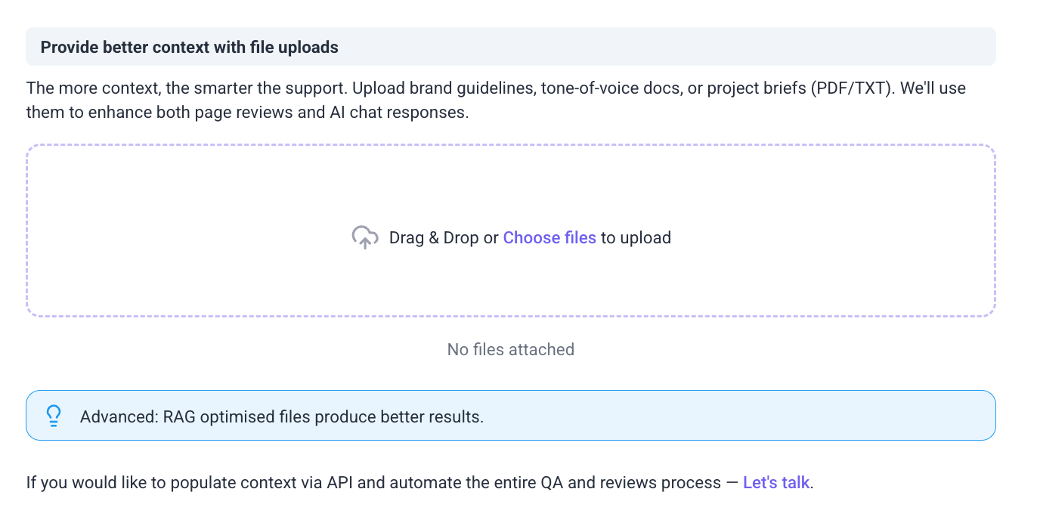This screenshot has width=1037, height=523.
Task: Click the No files attached status text
Action: (x=510, y=349)
